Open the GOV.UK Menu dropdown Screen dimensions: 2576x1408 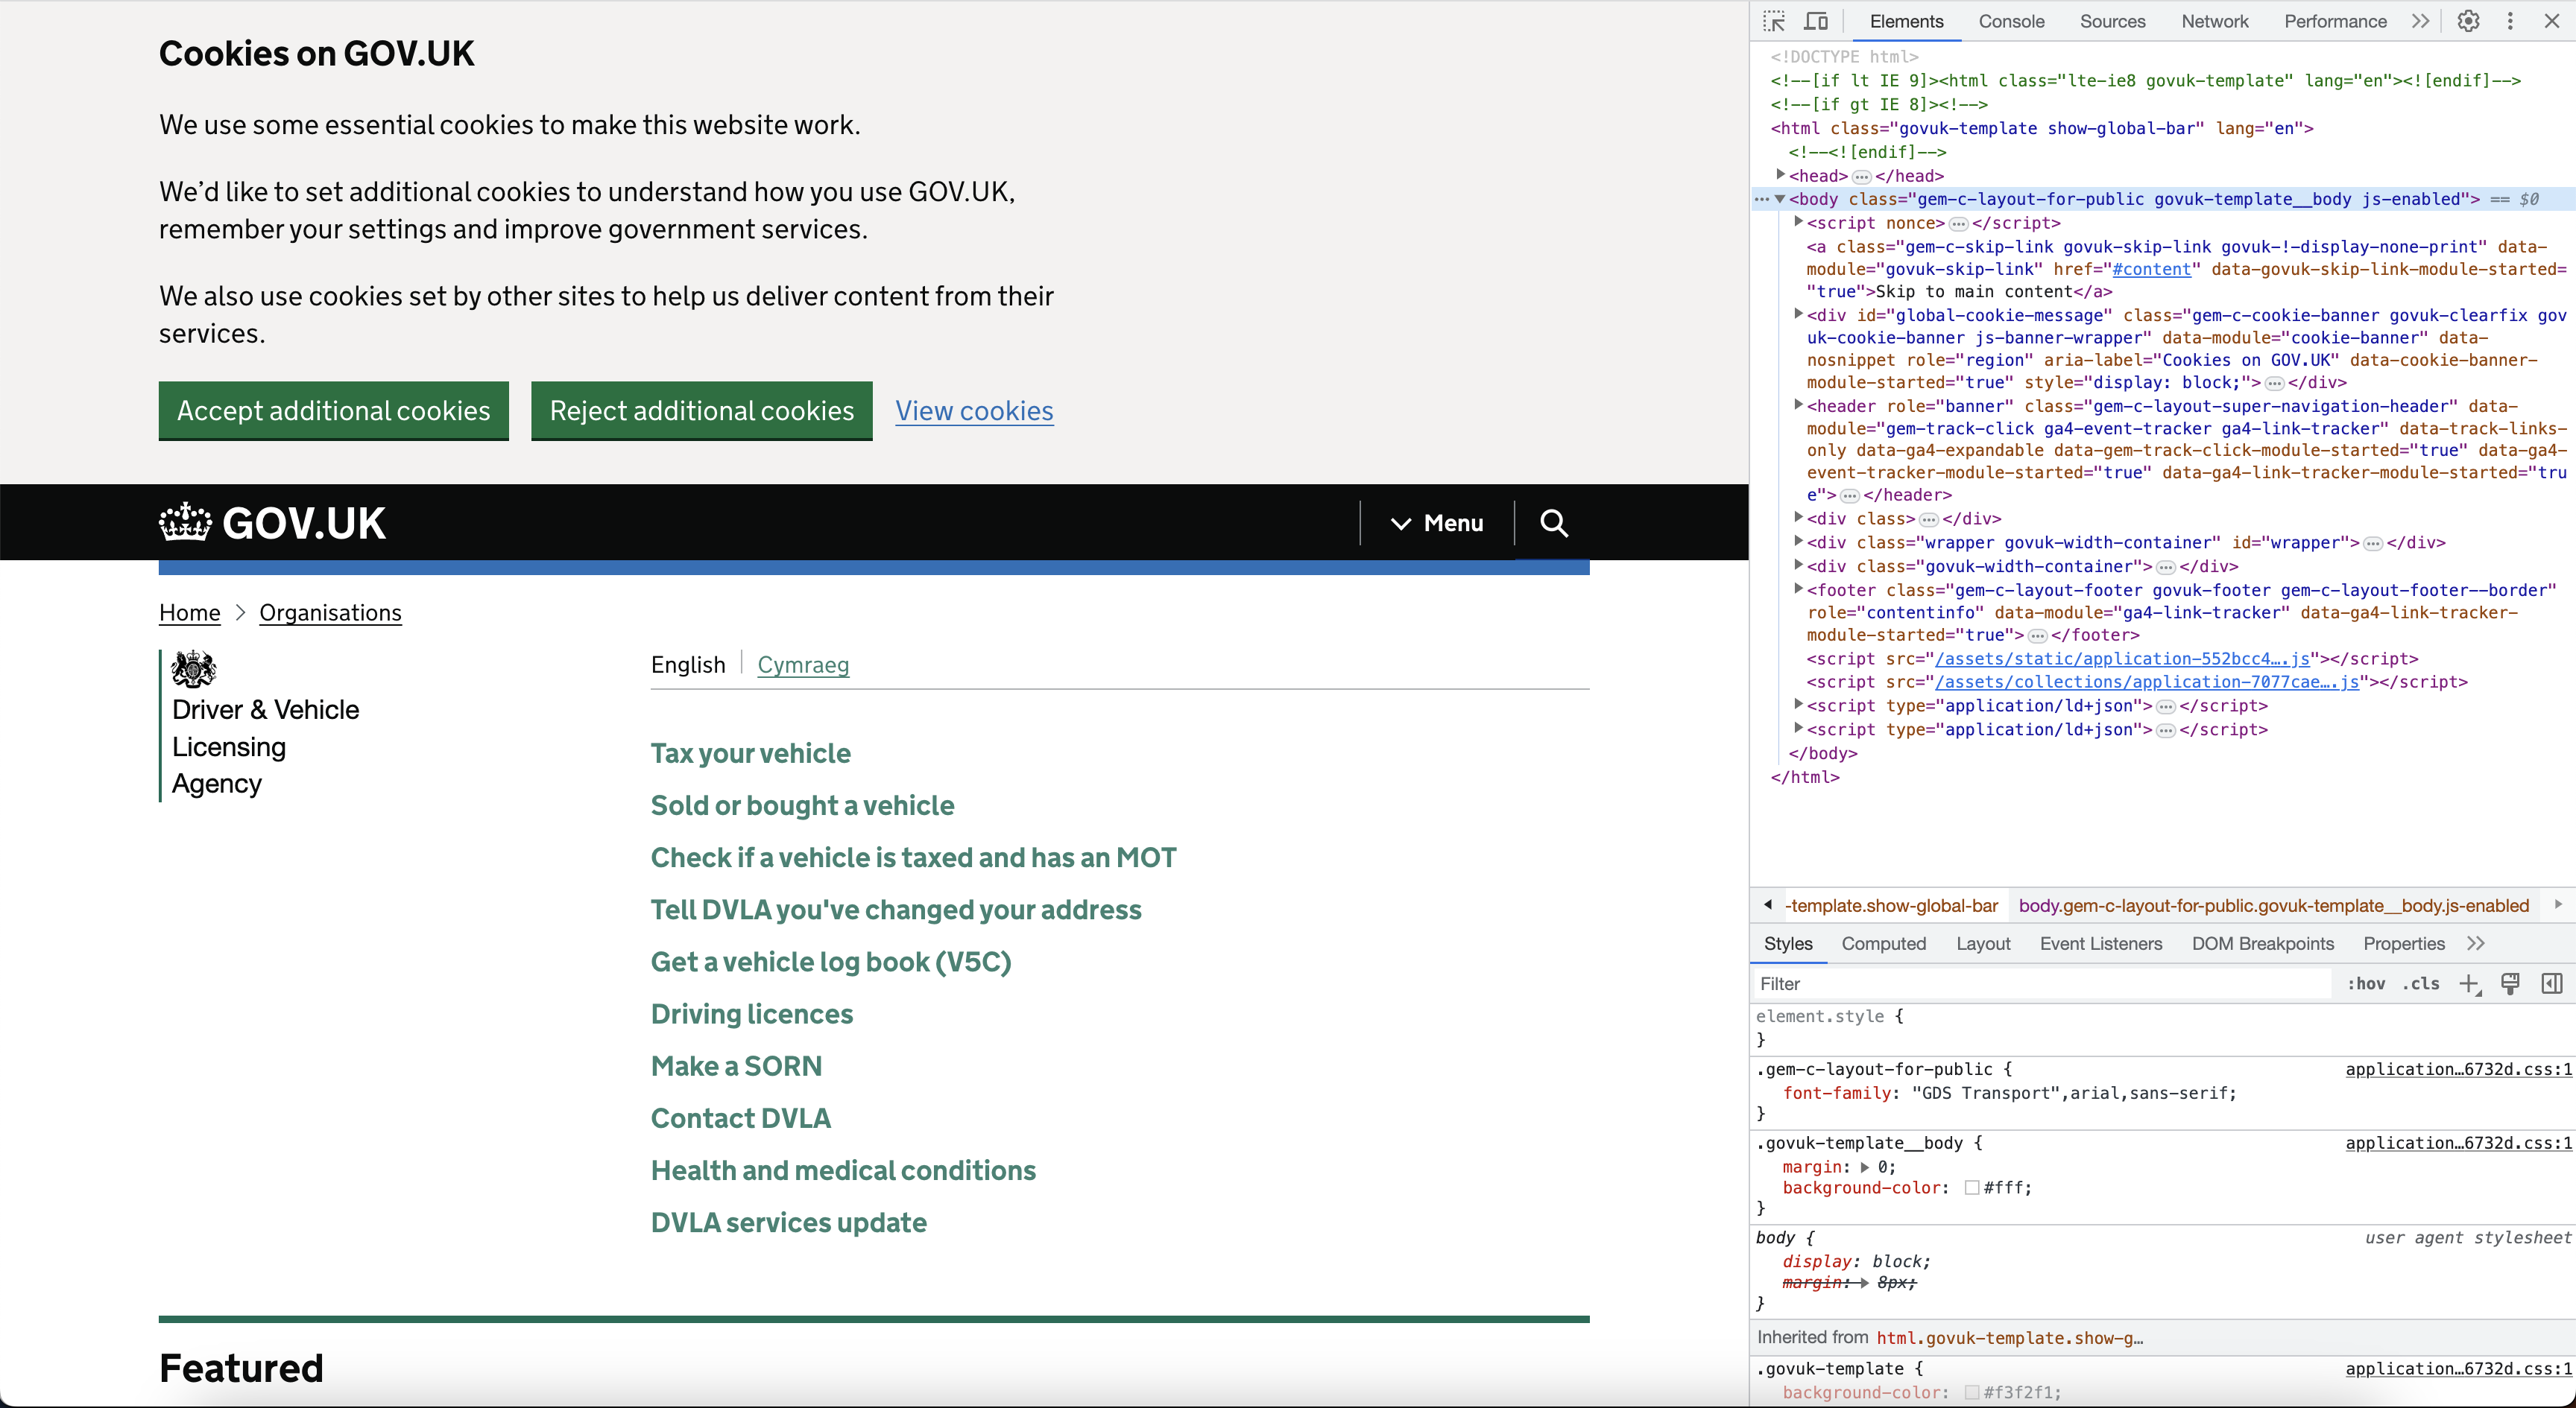[x=1437, y=523]
